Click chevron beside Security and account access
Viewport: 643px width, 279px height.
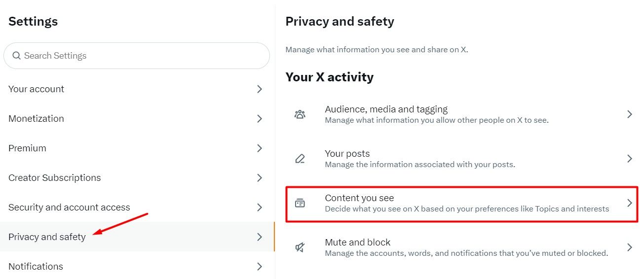260,208
